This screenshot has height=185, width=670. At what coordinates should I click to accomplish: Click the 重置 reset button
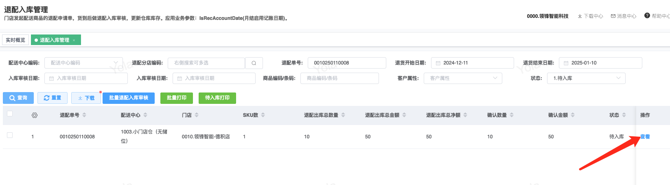click(x=53, y=98)
